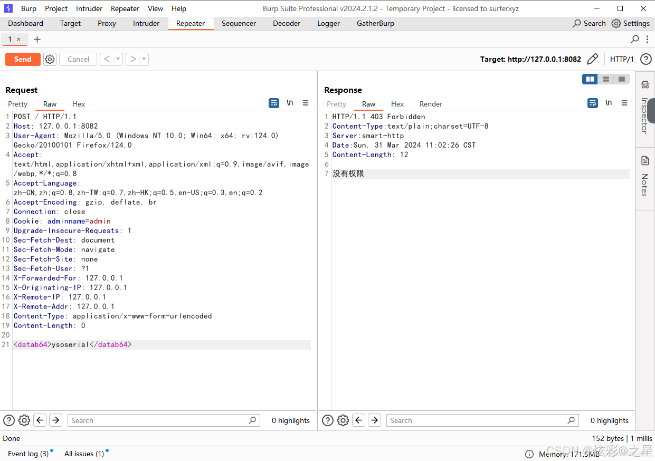The image size is (655, 461).
Task: Select side-by-side layout view toggle
Action: pos(590,79)
